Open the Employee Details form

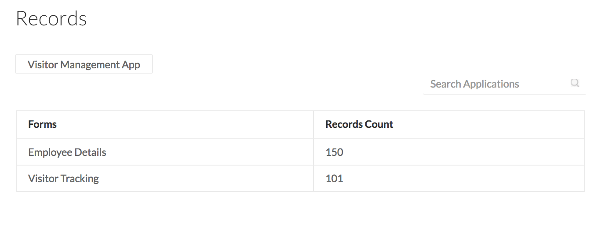pyautogui.click(x=67, y=152)
